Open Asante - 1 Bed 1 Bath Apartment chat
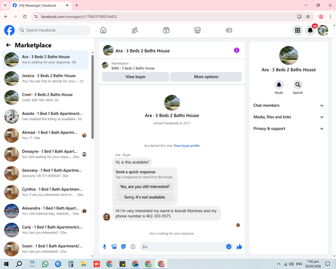This screenshot has width=336, height=269. tap(46, 116)
